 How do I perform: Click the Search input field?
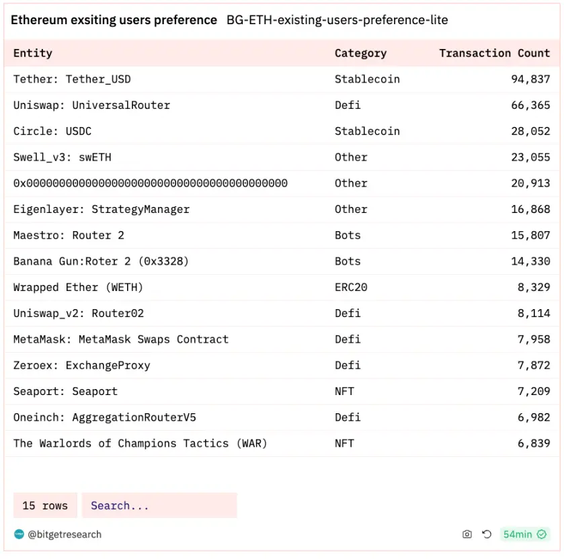159,505
